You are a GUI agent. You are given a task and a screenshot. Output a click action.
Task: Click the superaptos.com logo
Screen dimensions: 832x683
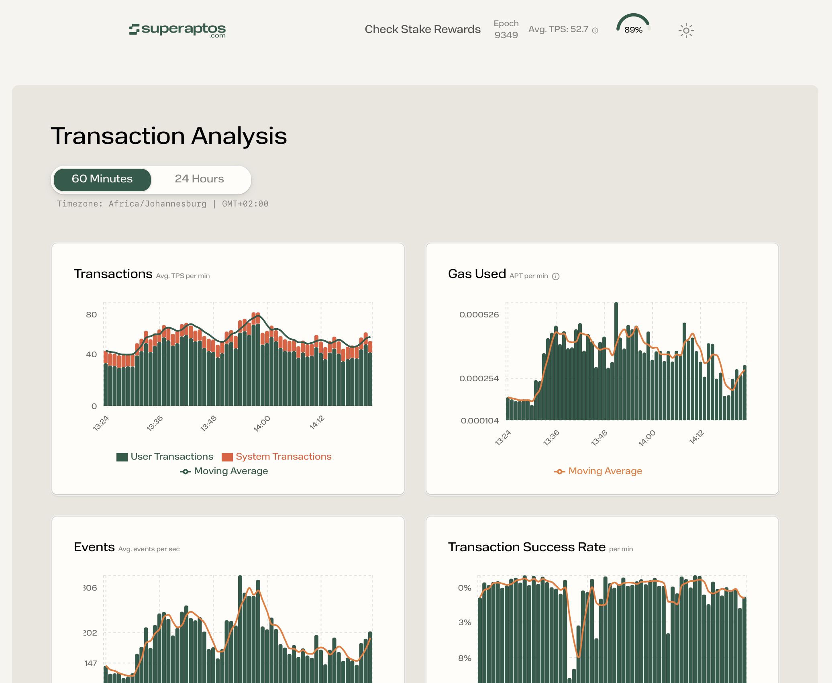click(x=177, y=30)
